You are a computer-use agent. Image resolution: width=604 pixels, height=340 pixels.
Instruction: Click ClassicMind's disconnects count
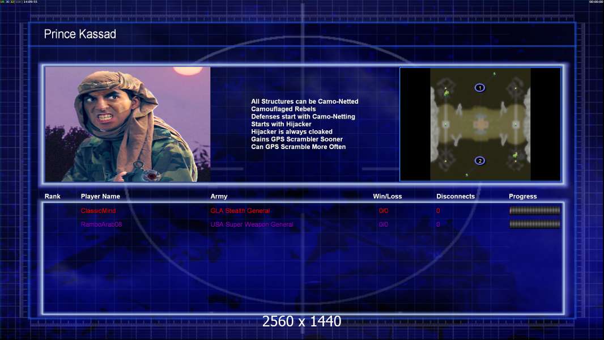tap(438, 211)
